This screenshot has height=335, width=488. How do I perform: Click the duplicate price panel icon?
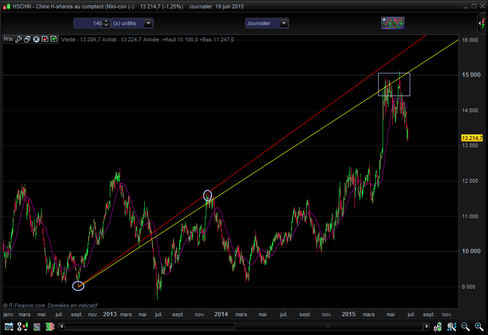pyautogui.click(x=27, y=39)
